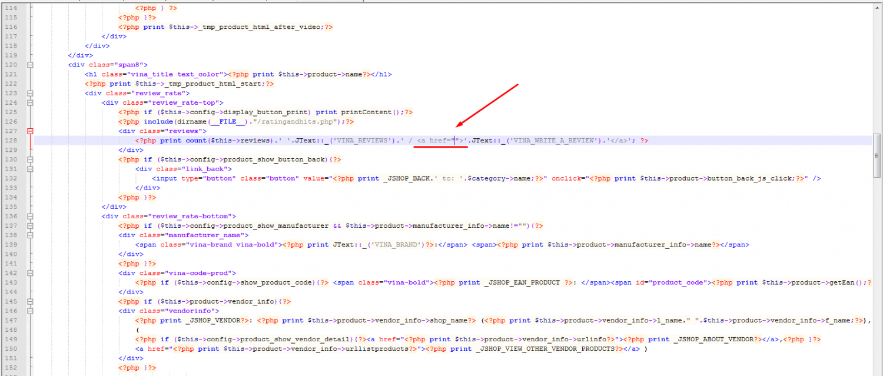Collapse the manufacturer_name div fold marker
The width and height of the screenshot is (883, 376).
coord(30,235)
